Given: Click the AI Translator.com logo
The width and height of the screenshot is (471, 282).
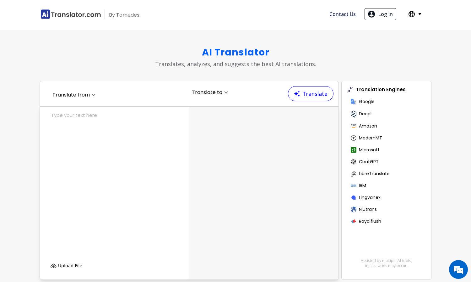Looking at the screenshot, I should 71,14.
